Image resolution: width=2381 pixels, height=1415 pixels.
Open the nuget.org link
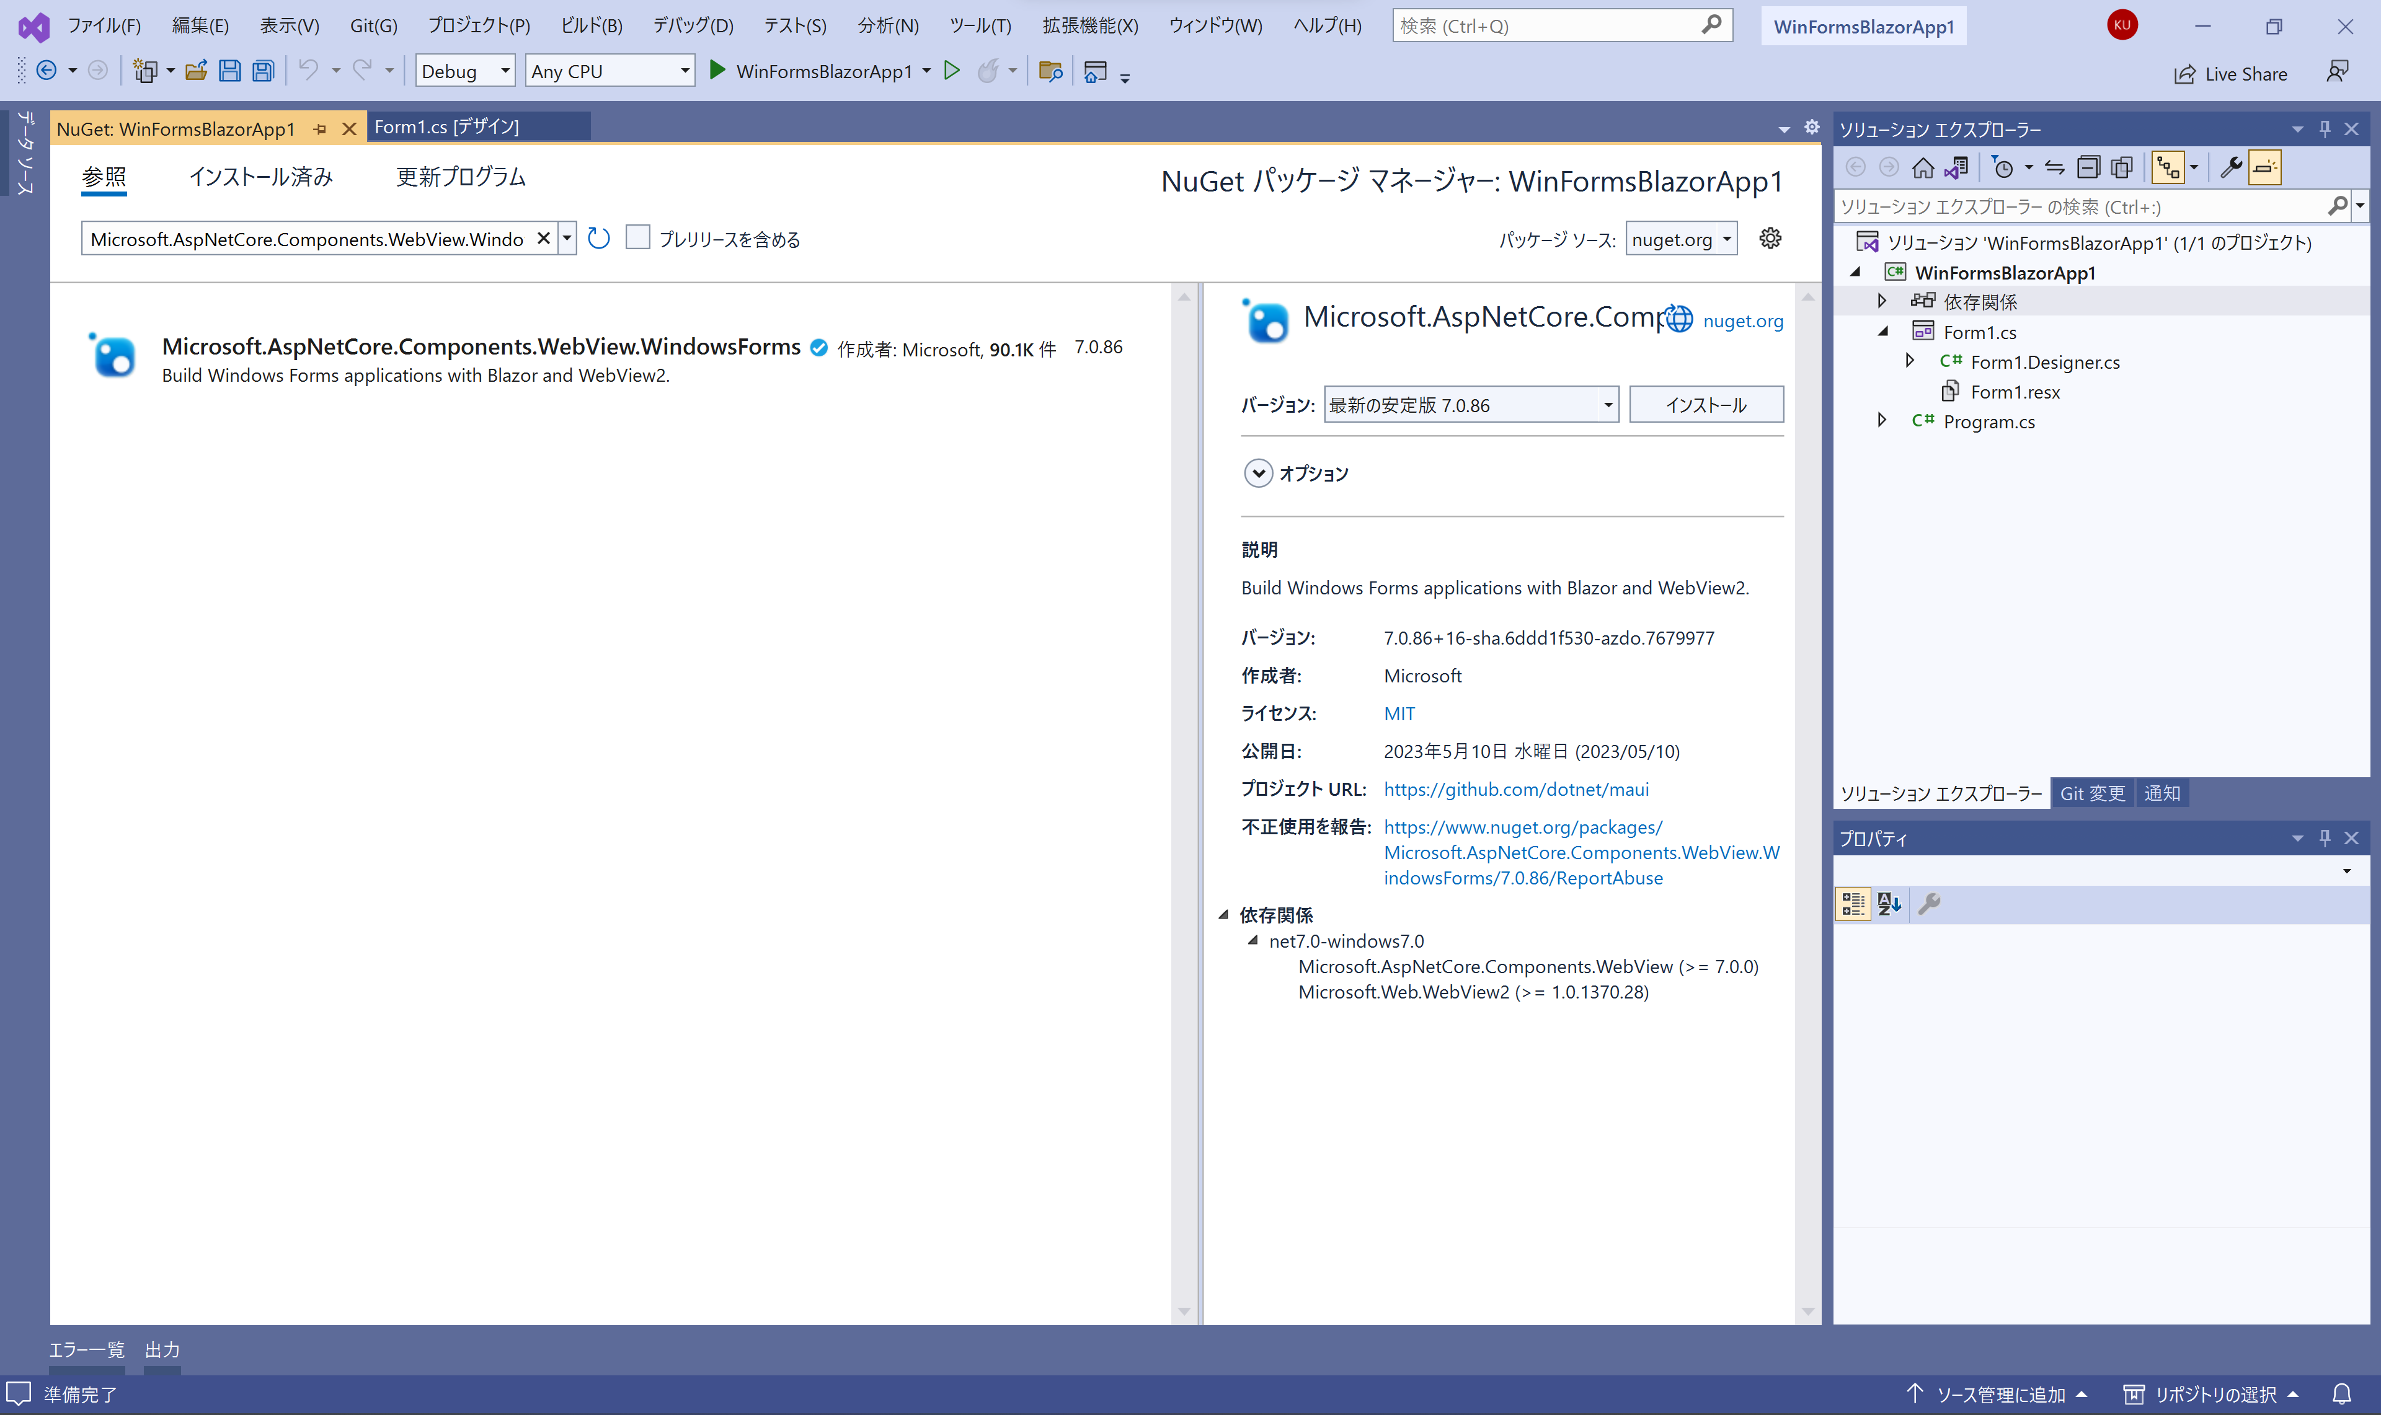tap(1743, 321)
